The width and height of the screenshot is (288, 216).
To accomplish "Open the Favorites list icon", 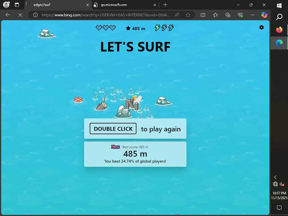I will pos(215,15).
